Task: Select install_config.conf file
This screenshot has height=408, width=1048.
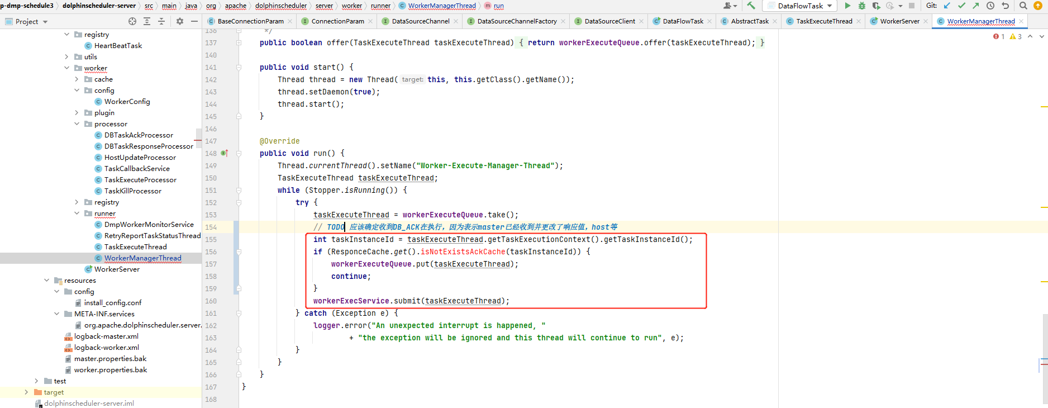Action: point(112,302)
